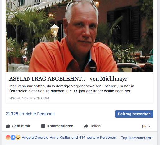
Task: Click the wow reaction emoji
Action: (x=18, y=138)
